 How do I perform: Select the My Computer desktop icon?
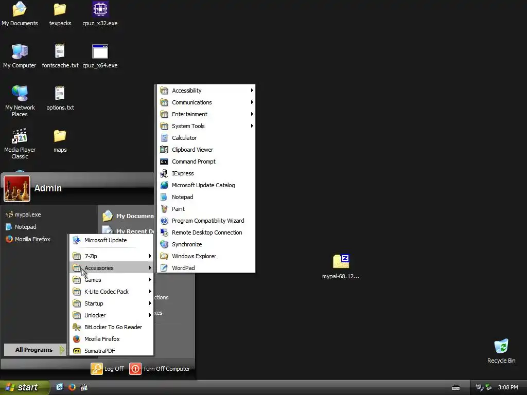click(20, 56)
